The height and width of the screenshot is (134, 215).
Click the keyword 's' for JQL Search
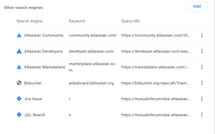70,115
